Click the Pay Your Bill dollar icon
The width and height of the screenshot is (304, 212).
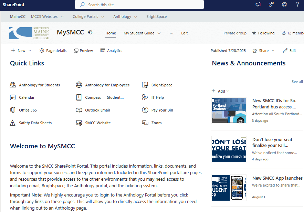click(x=145, y=110)
